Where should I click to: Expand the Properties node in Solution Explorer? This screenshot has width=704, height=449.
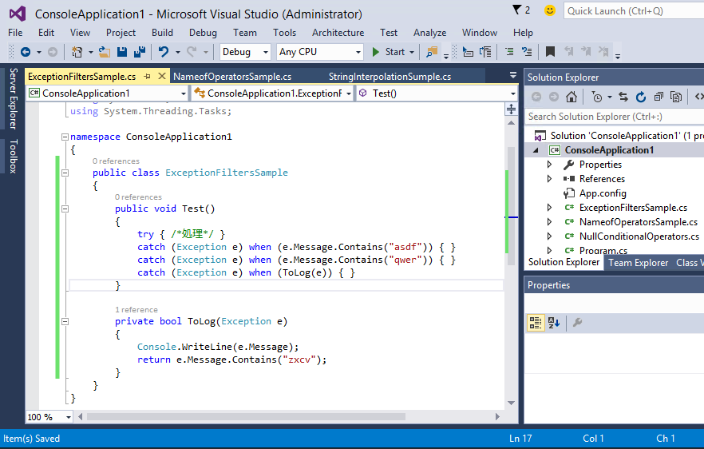549,165
